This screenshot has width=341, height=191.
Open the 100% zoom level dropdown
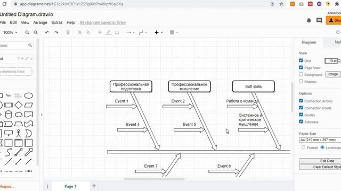click(10, 32)
